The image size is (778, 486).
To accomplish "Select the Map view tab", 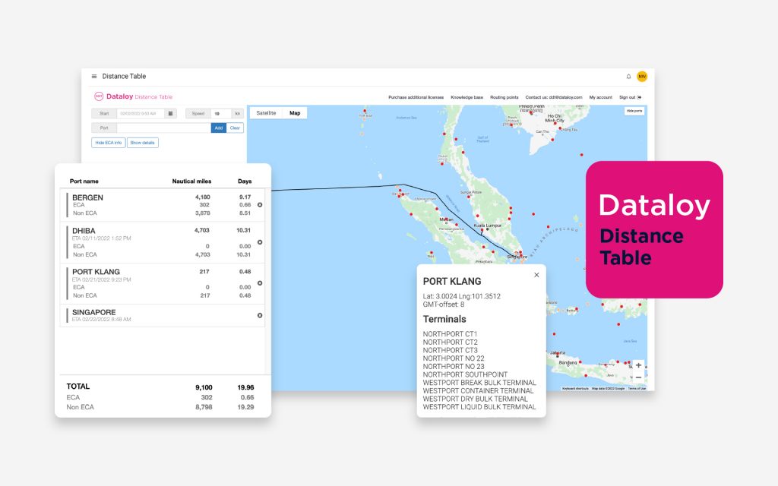I will point(296,112).
